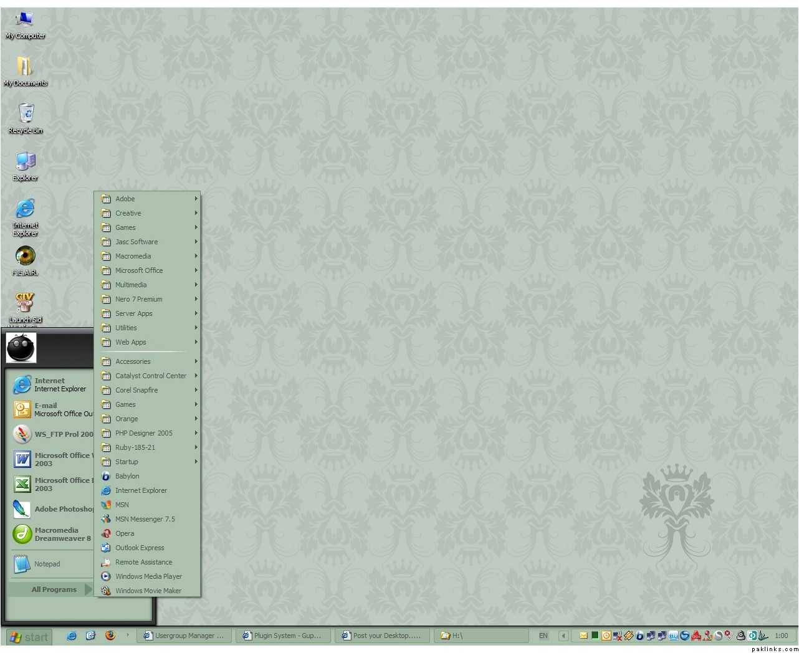Expand the Catalyst Control Center folder
Viewport: 799px width, 653px height.
coord(150,376)
